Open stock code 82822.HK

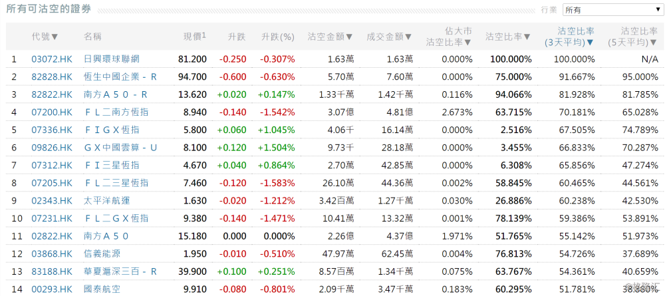[52, 94]
